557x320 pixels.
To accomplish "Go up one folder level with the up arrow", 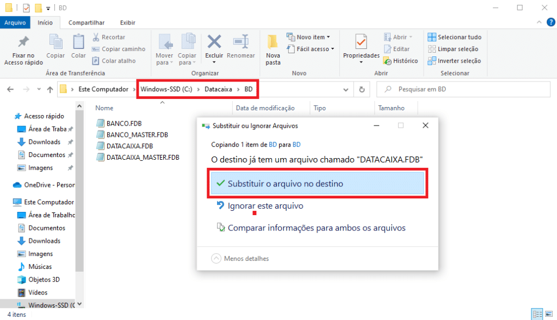I will tap(50, 89).
